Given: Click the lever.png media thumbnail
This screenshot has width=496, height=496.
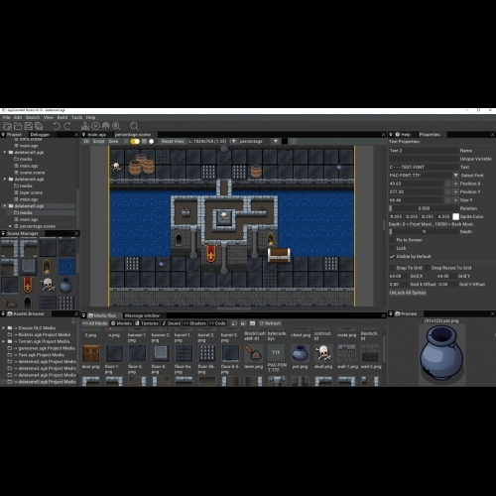Looking at the screenshot, I should [253, 352].
